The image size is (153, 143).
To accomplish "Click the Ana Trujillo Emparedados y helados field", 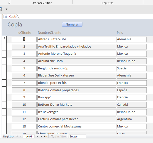I will [76, 47].
